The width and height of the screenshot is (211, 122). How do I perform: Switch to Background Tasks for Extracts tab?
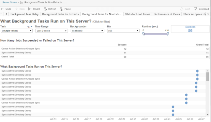[60, 14]
